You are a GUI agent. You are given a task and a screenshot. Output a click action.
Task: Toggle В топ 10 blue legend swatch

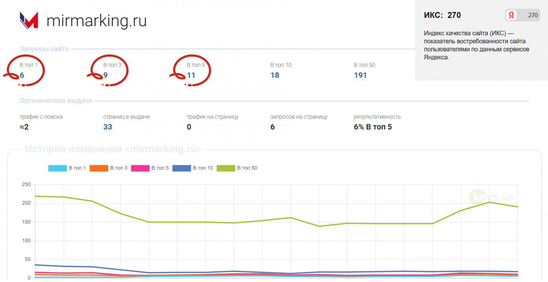click(182, 168)
